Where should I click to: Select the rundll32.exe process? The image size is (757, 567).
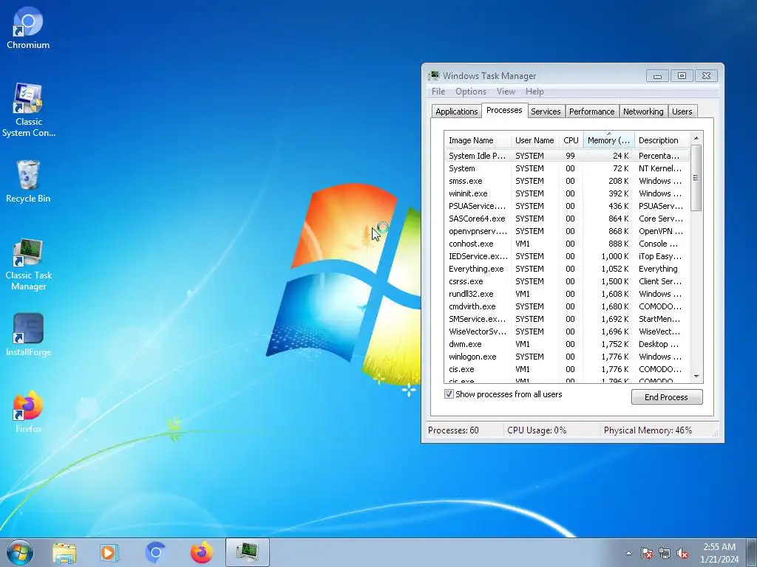click(567, 294)
